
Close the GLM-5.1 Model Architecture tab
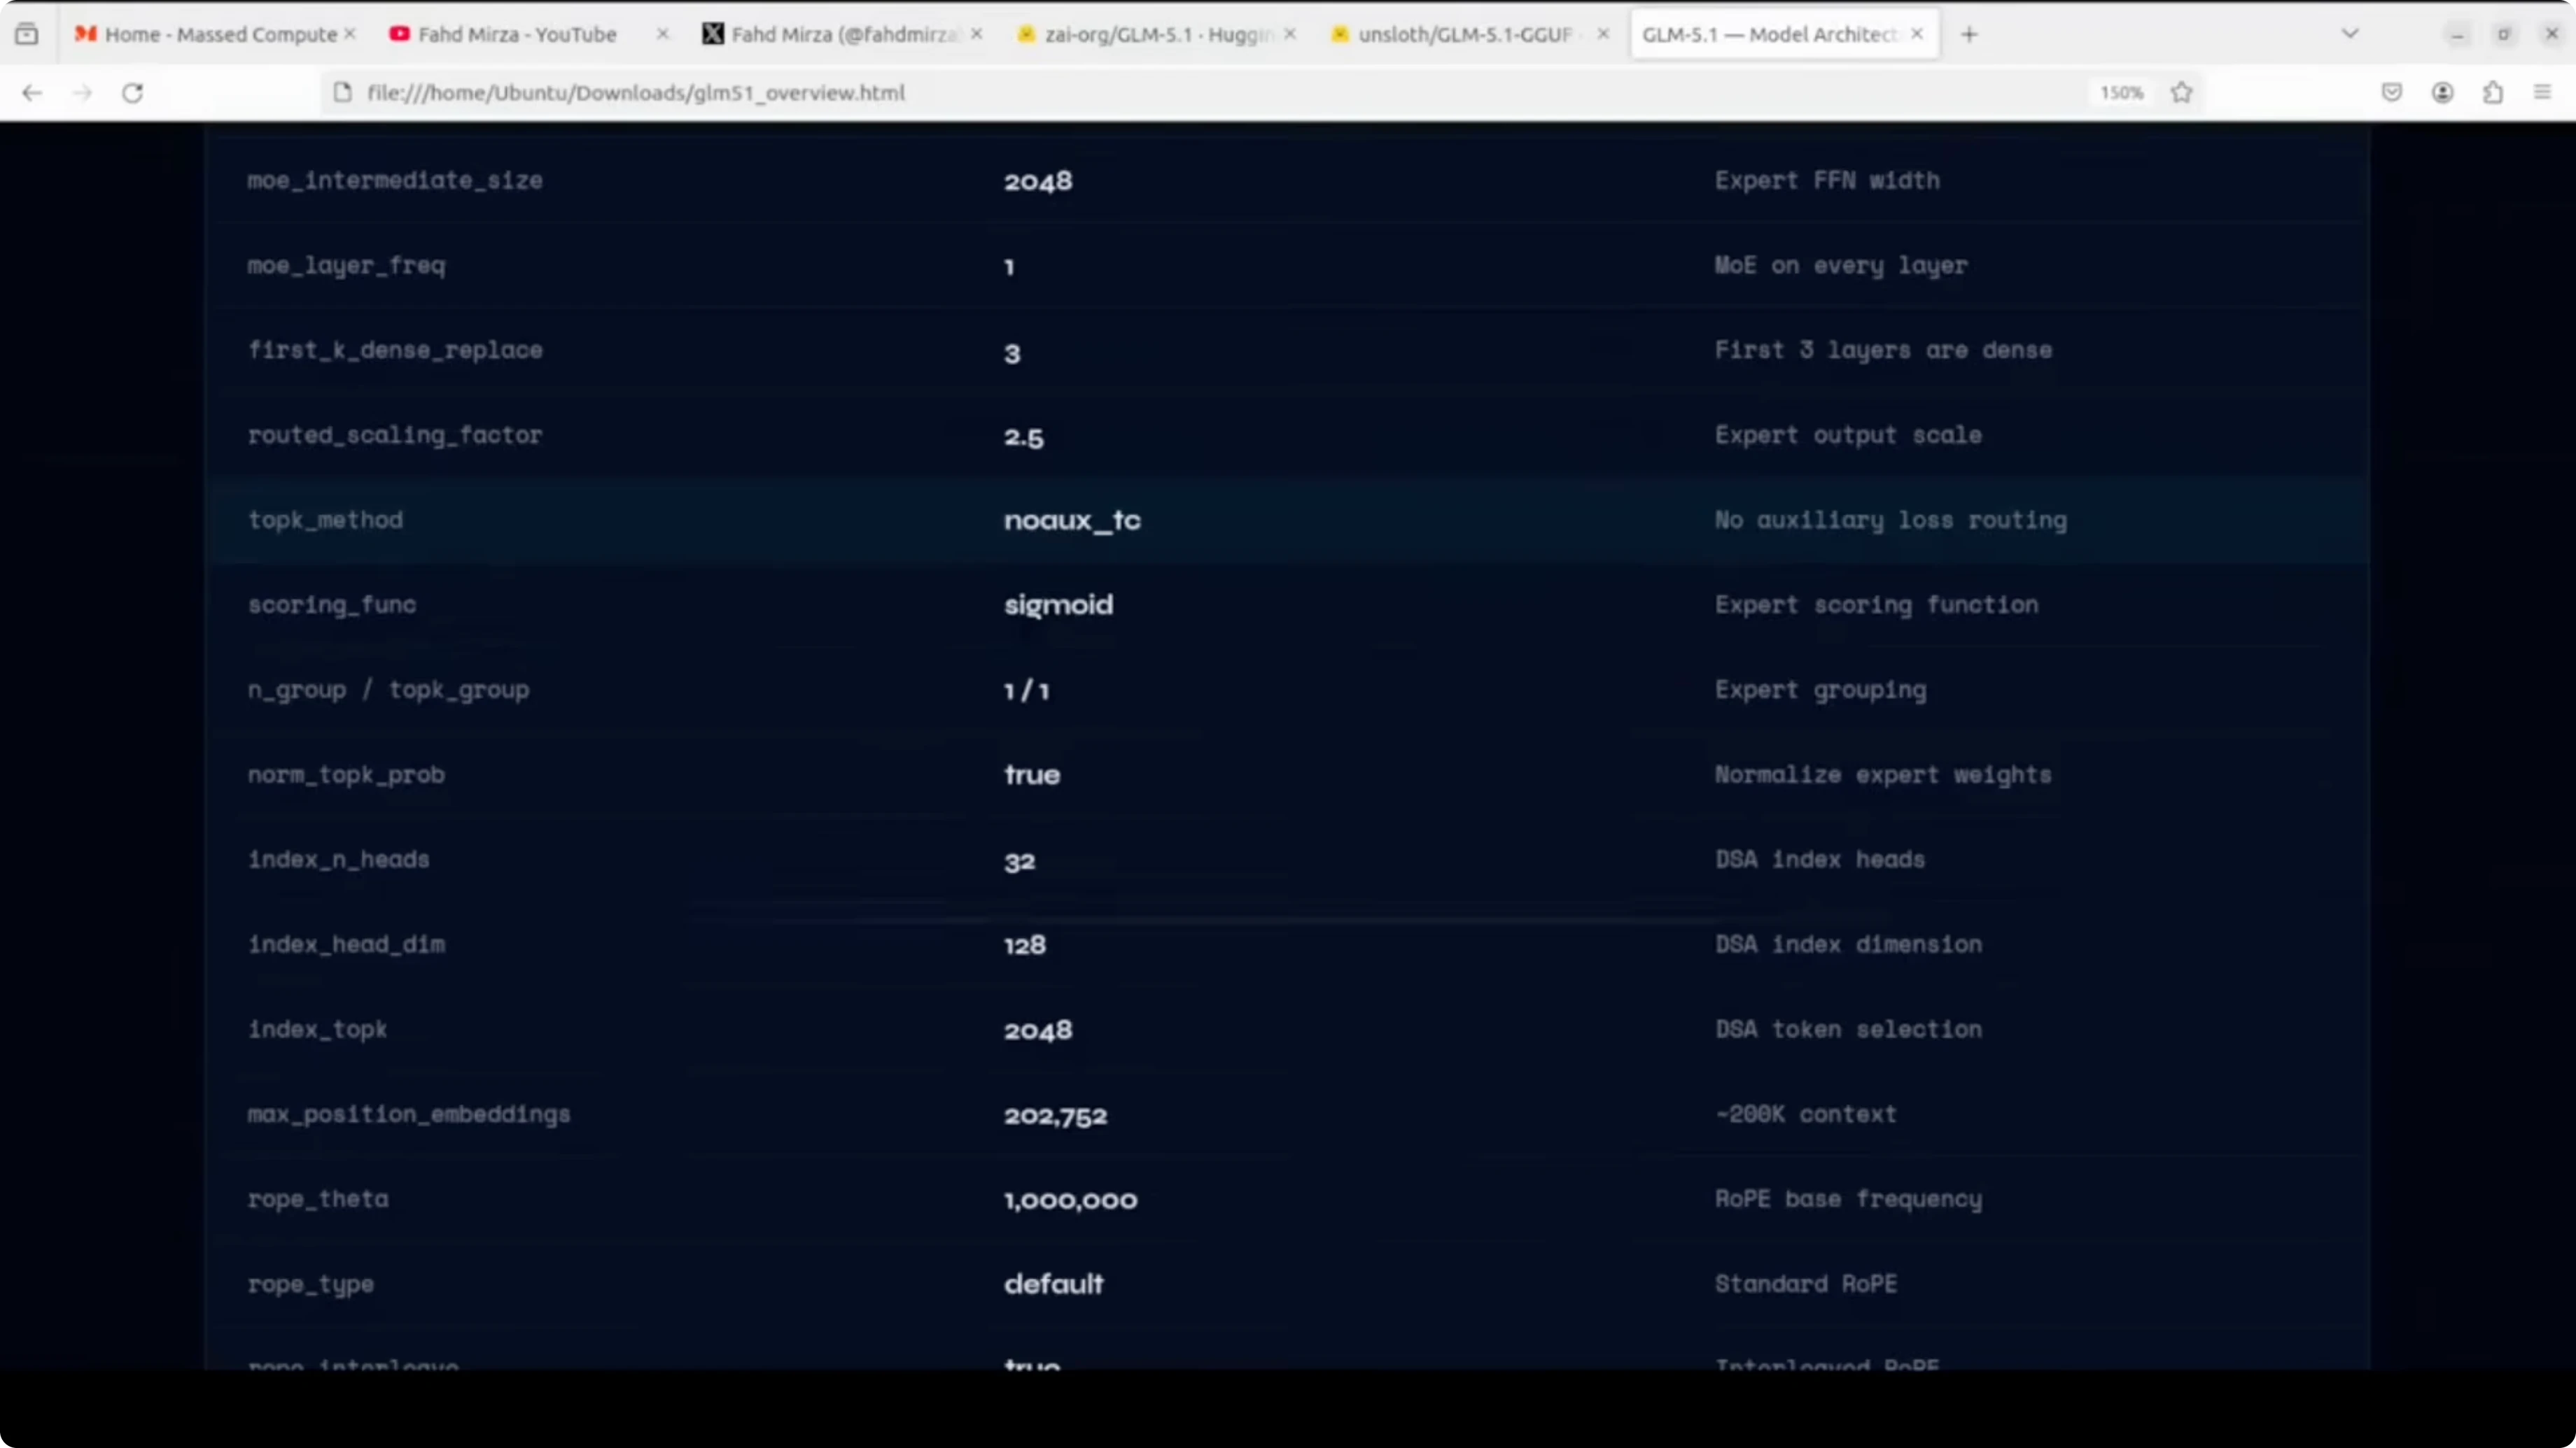pos(1917,35)
